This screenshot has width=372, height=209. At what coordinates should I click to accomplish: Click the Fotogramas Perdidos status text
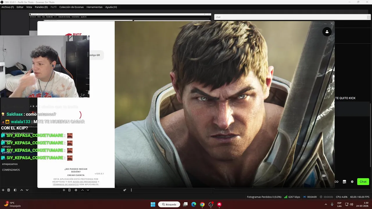point(264,197)
